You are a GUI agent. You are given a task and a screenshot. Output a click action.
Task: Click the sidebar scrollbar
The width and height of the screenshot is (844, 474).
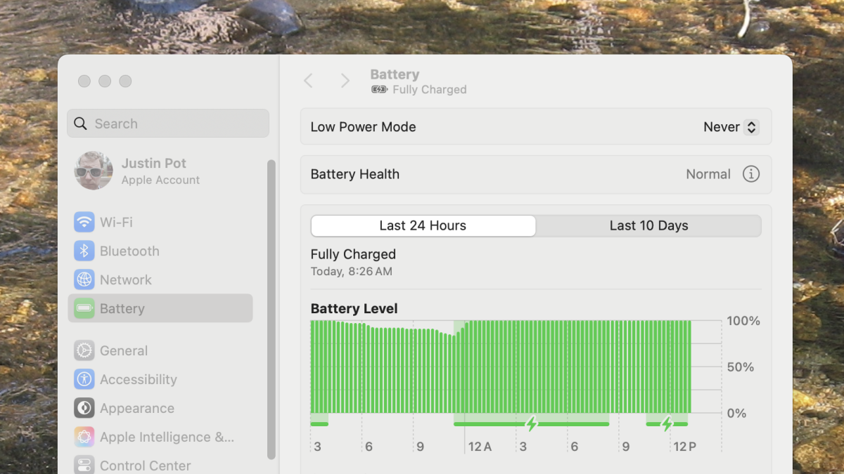coord(271,309)
